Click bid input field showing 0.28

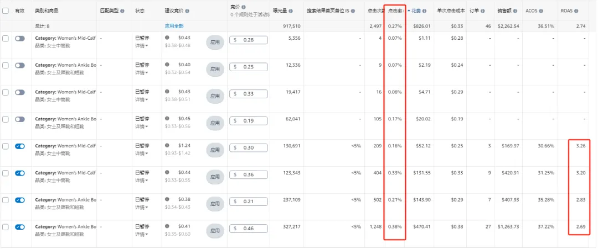tap(249, 40)
